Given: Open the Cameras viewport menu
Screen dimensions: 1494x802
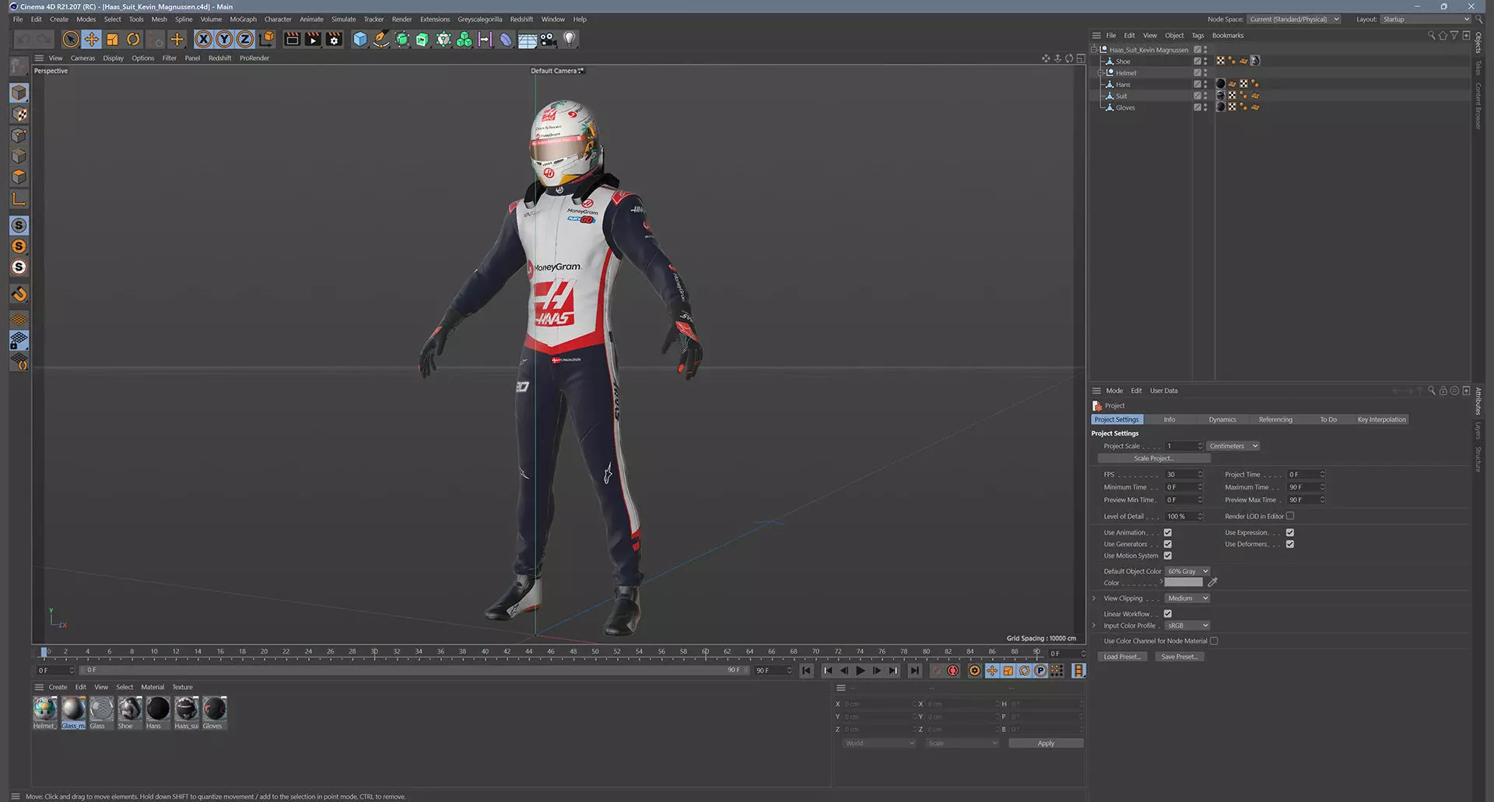Looking at the screenshot, I should (x=82, y=58).
